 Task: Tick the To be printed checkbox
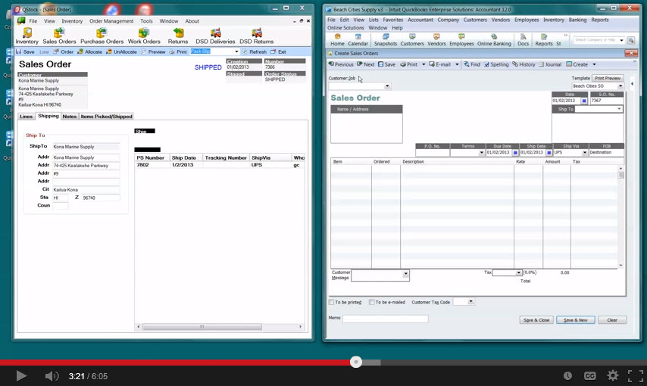pyautogui.click(x=331, y=302)
